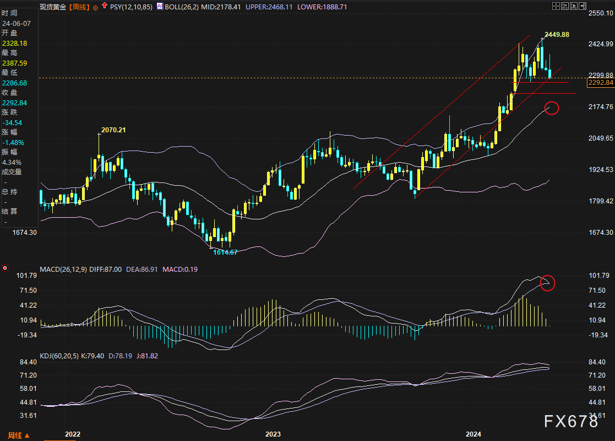Click the BOLL chart indicator icon
Screen dimensions: 615x441
159,7
